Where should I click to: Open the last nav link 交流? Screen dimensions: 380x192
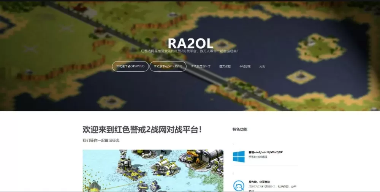[x=262, y=66]
